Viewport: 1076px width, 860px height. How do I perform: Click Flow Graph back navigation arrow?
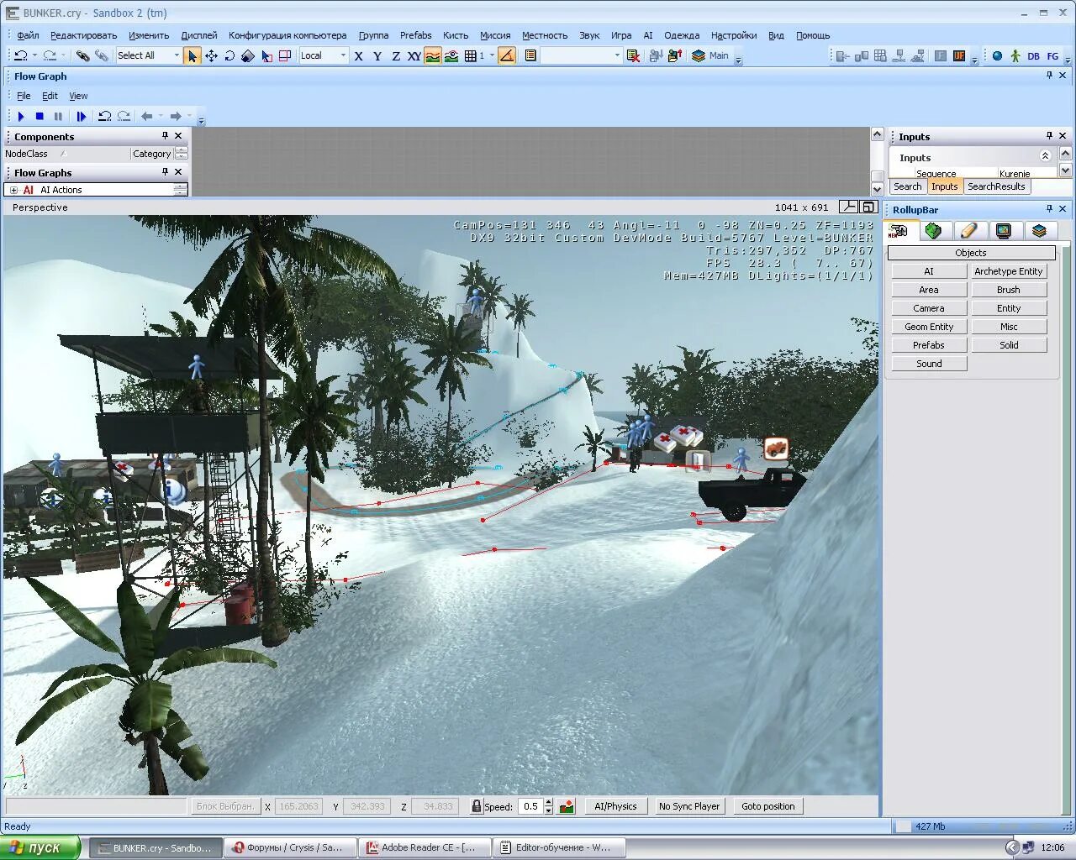[147, 116]
